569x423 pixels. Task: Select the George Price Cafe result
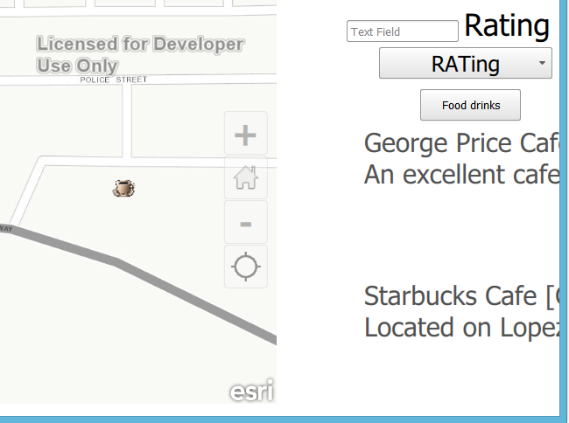[461, 143]
